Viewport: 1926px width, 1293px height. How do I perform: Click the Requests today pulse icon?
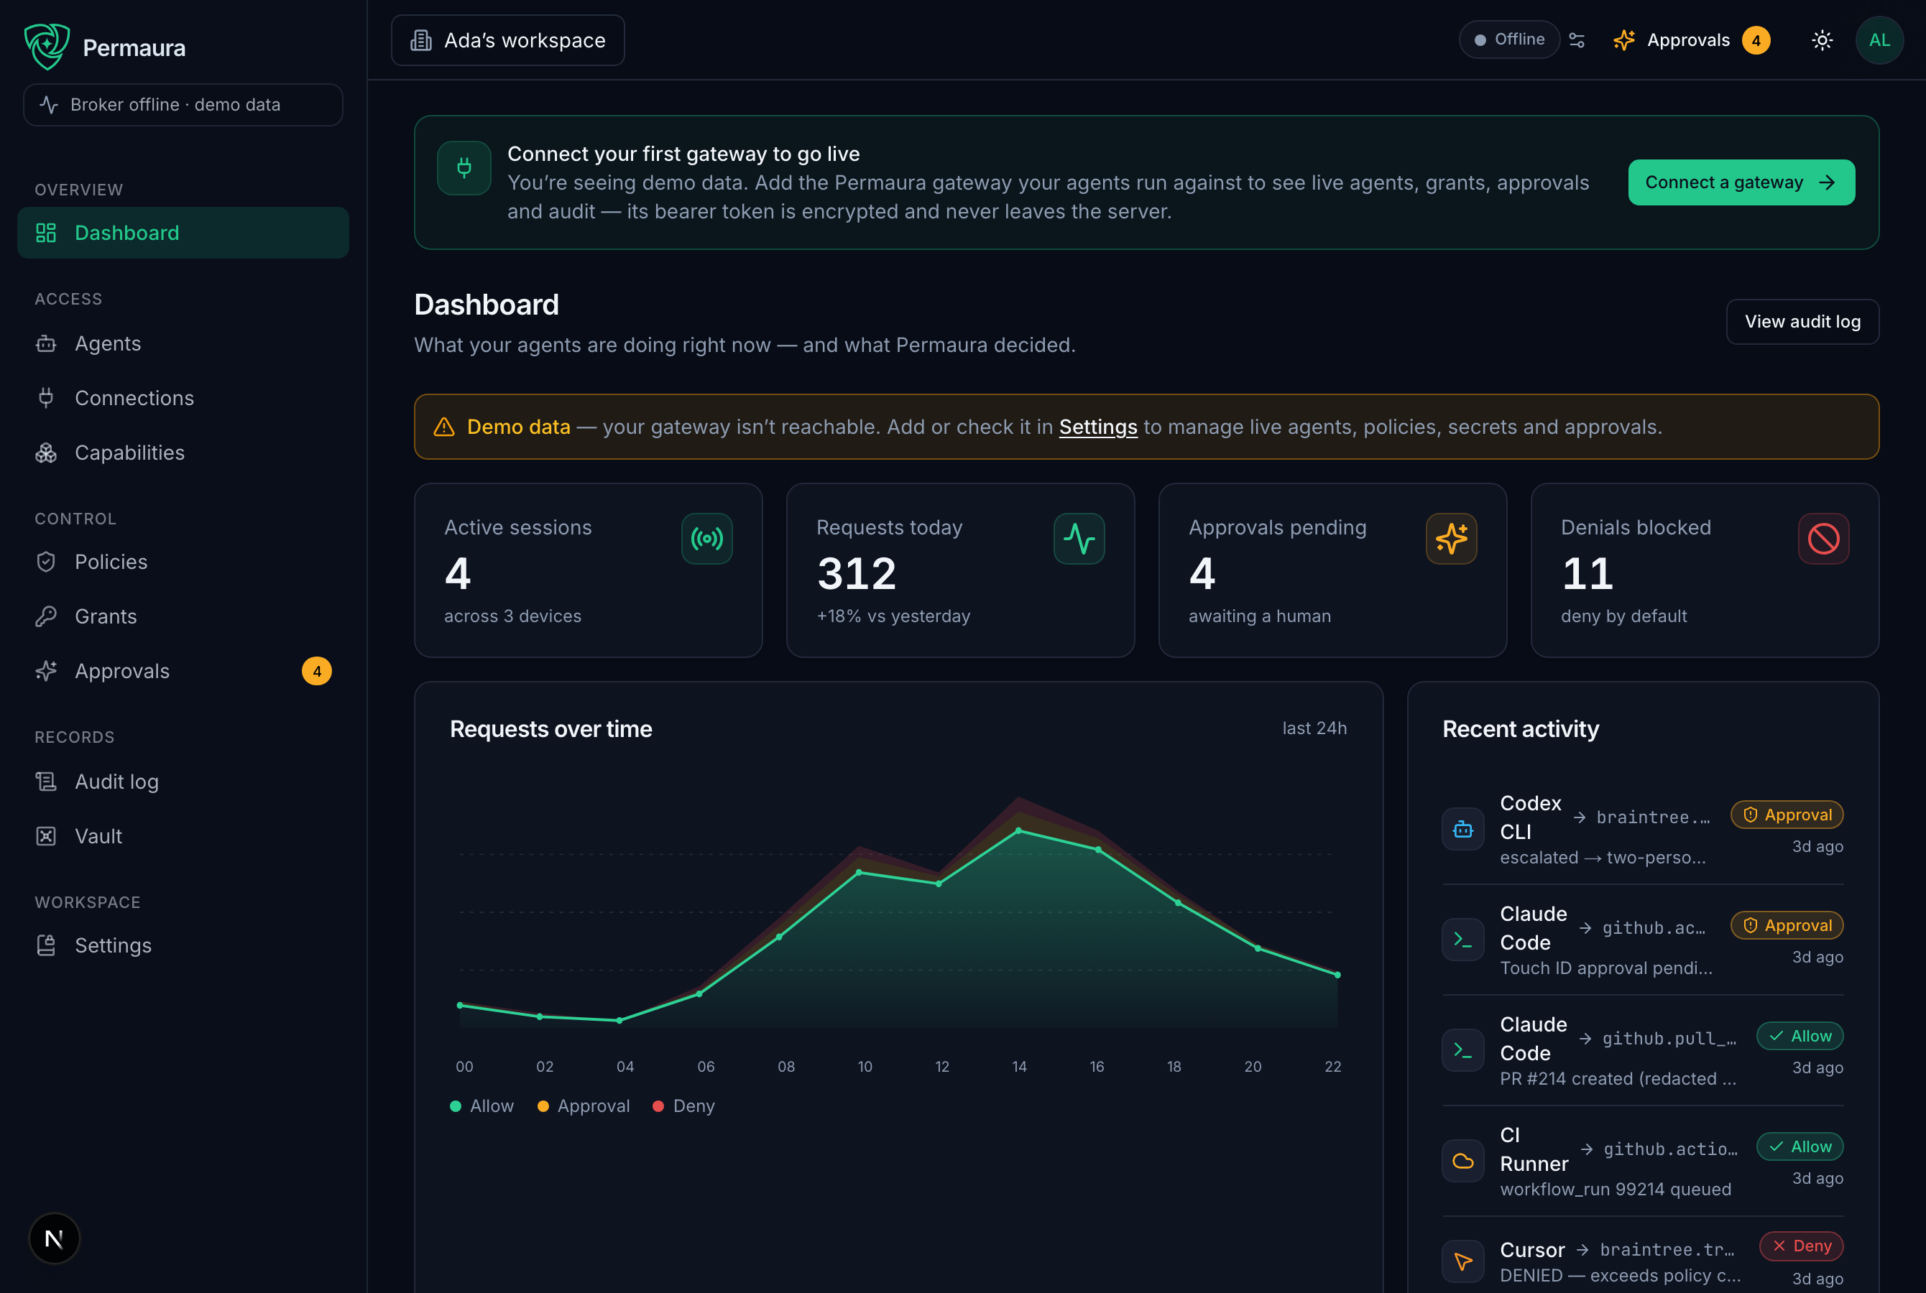[x=1079, y=539]
